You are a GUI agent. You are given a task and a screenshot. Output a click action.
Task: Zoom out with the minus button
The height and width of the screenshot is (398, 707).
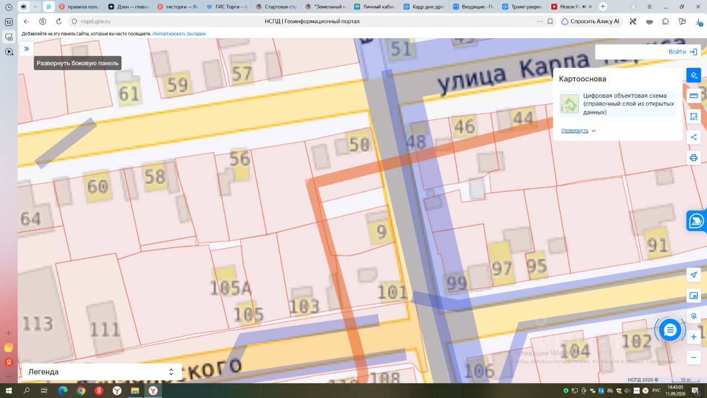(694, 358)
